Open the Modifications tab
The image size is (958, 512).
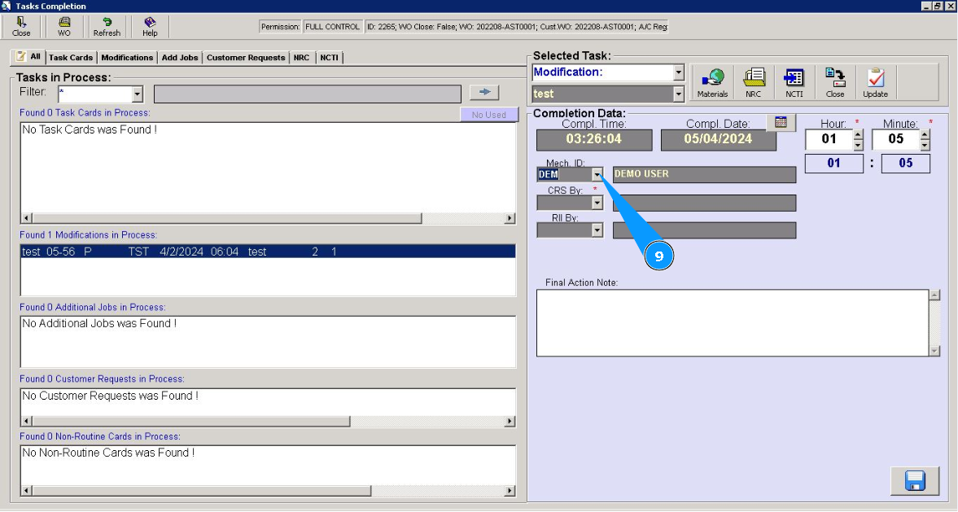[127, 58]
